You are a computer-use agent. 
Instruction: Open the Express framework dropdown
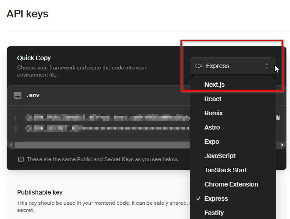pos(233,66)
